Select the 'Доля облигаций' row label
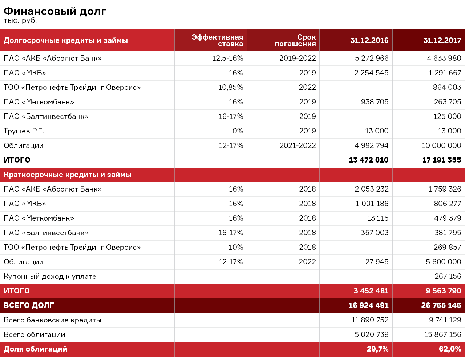This screenshot has width=465, height=357. click(36, 349)
